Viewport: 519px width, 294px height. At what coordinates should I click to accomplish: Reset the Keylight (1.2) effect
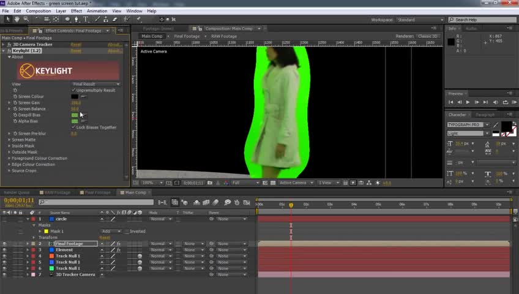[x=76, y=51]
